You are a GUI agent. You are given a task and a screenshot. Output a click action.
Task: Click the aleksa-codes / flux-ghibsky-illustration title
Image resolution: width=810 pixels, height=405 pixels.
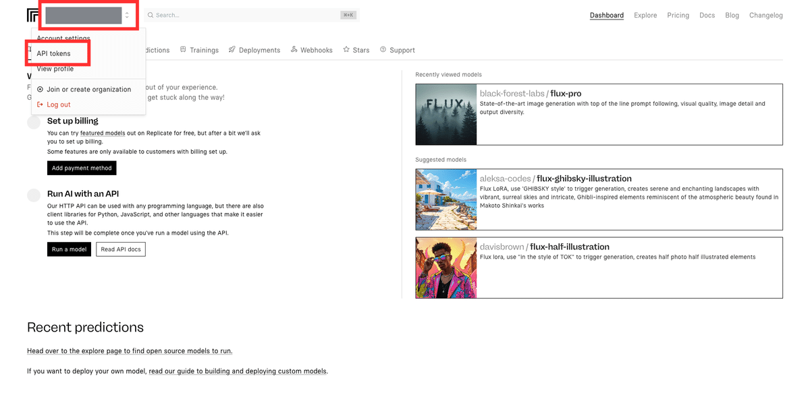tap(556, 179)
